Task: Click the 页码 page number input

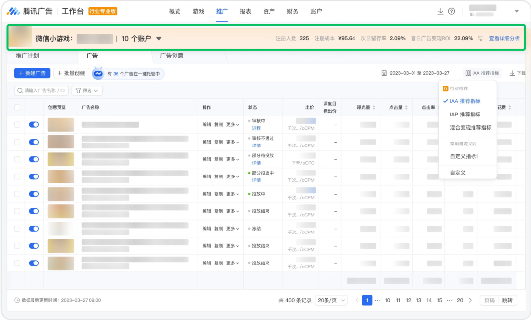Action: pos(489,300)
